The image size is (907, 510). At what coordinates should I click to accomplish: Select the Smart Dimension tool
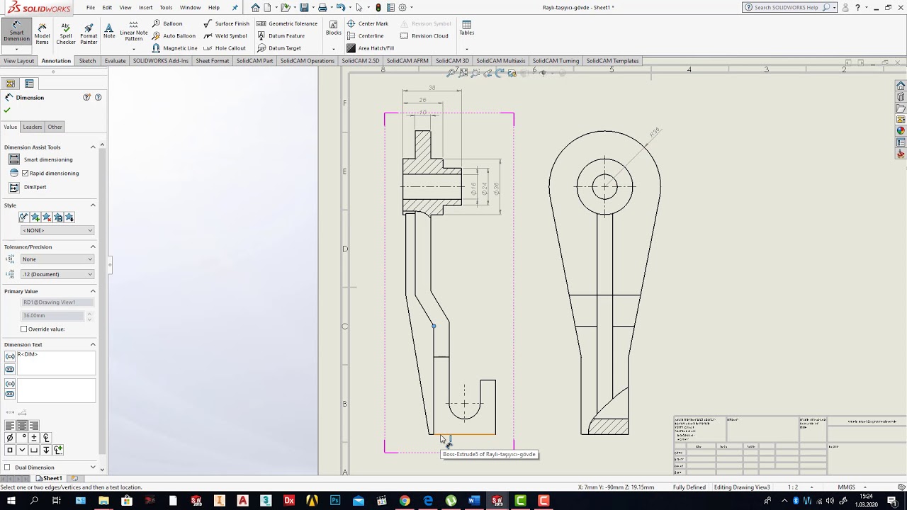(16, 31)
